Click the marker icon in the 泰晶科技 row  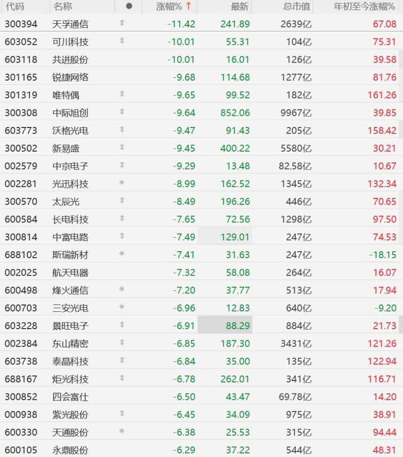122,360
